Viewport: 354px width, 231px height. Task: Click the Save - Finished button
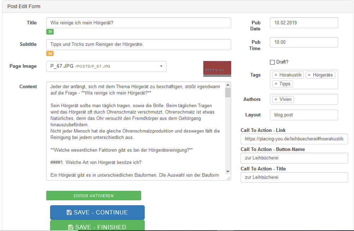click(97, 226)
